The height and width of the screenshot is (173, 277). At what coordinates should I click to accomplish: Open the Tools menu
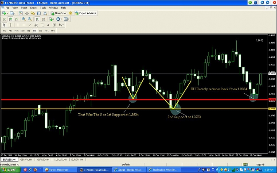coord(43,8)
